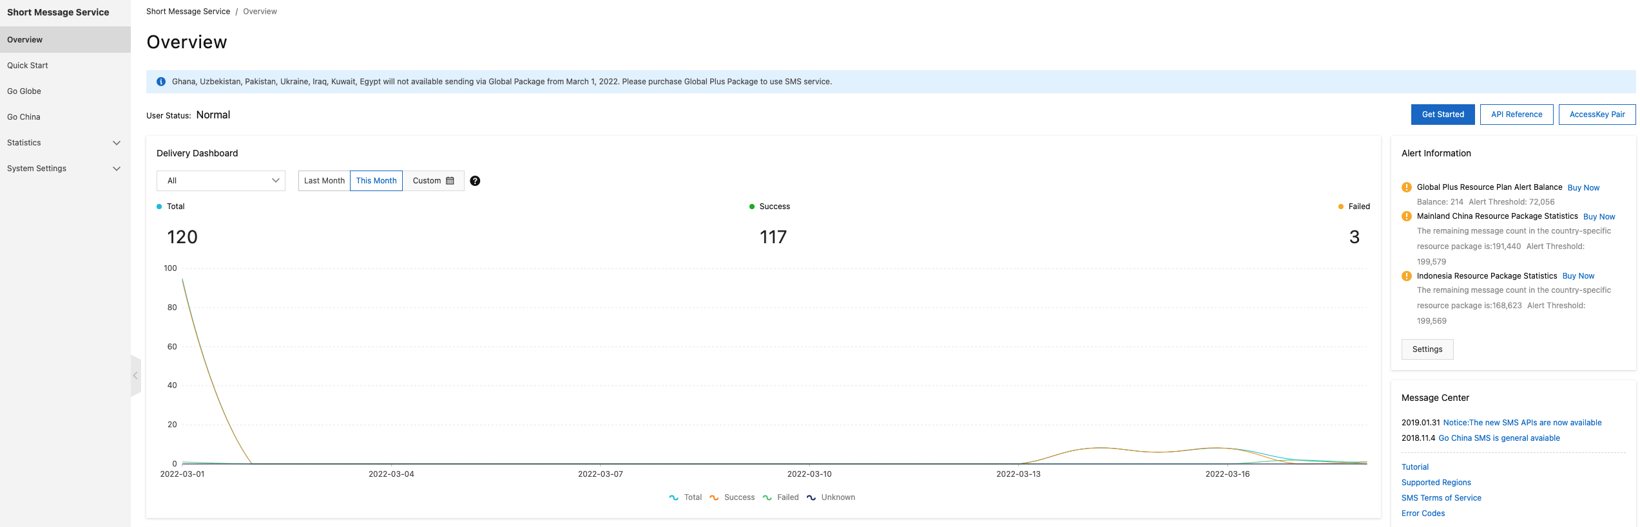Choose the Custom date range
Viewport: 1640px width, 527px height.
[433, 181]
